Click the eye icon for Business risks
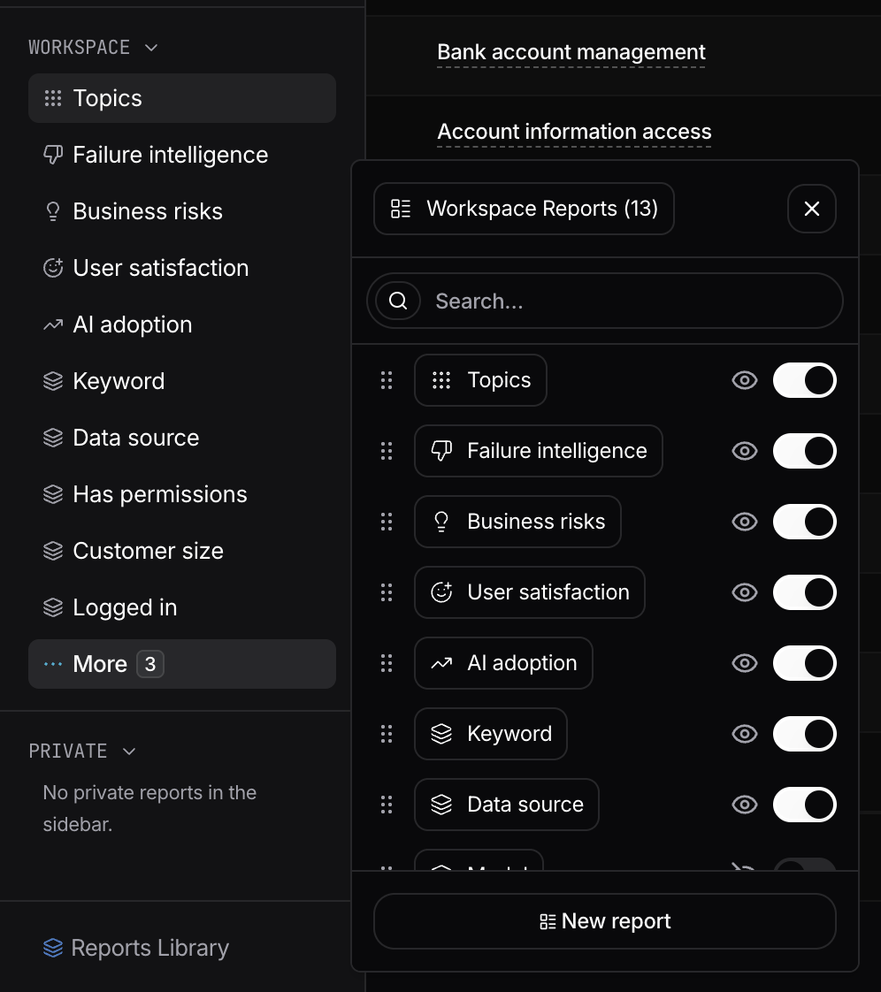Viewport: 881px width, 992px height. (x=744, y=522)
